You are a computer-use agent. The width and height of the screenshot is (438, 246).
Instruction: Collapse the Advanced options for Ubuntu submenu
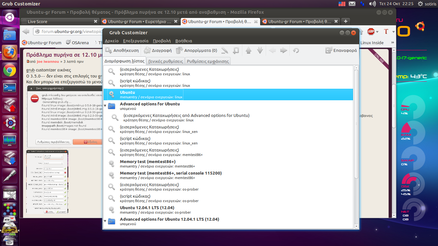click(x=105, y=106)
